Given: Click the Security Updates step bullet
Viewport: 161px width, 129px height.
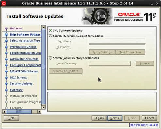Looking at the screenshot, I should click(x=6, y=84).
